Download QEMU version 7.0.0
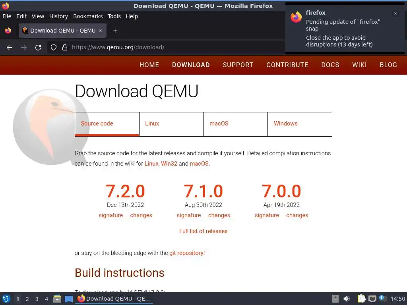The image size is (407, 305). 281,191
